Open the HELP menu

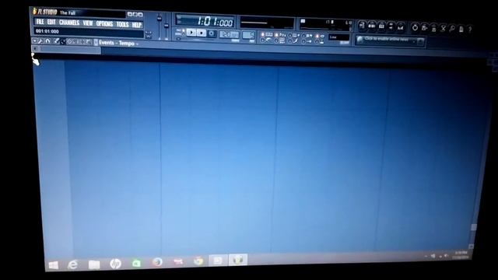tap(137, 25)
